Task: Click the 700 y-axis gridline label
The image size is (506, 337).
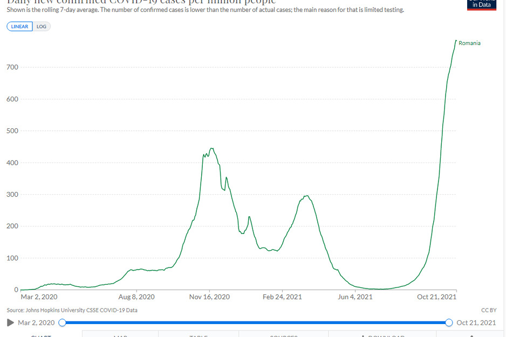Action: pyautogui.click(x=12, y=67)
